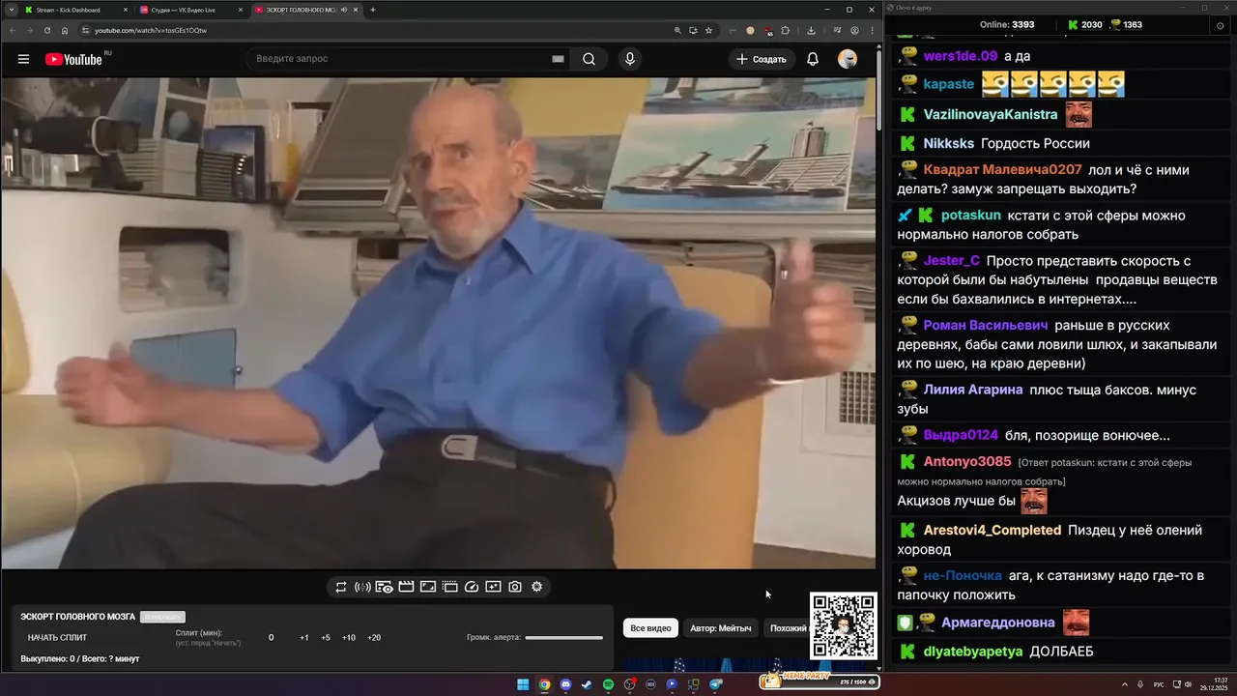Click the QR code overlay image
Image resolution: width=1237 pixels, height=696 pixels.
click(x=843, y=626)
